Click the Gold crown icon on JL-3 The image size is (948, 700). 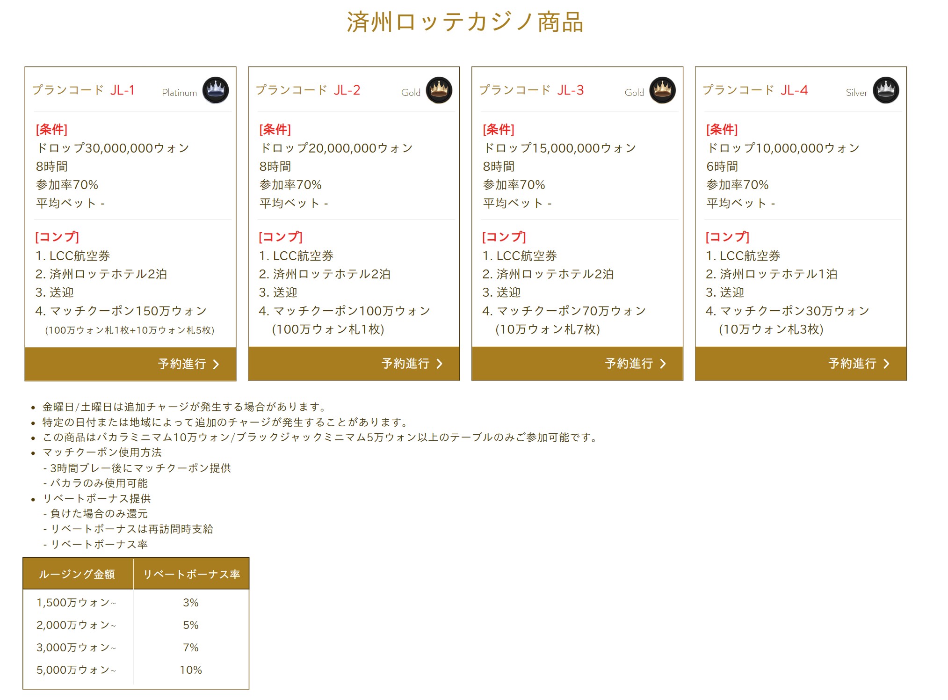click(x=662, y=90)
